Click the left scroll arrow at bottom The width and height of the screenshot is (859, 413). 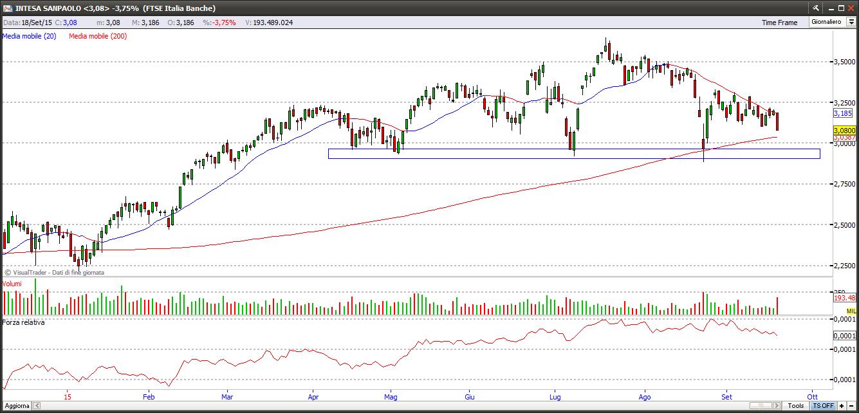tap(37, 405)
